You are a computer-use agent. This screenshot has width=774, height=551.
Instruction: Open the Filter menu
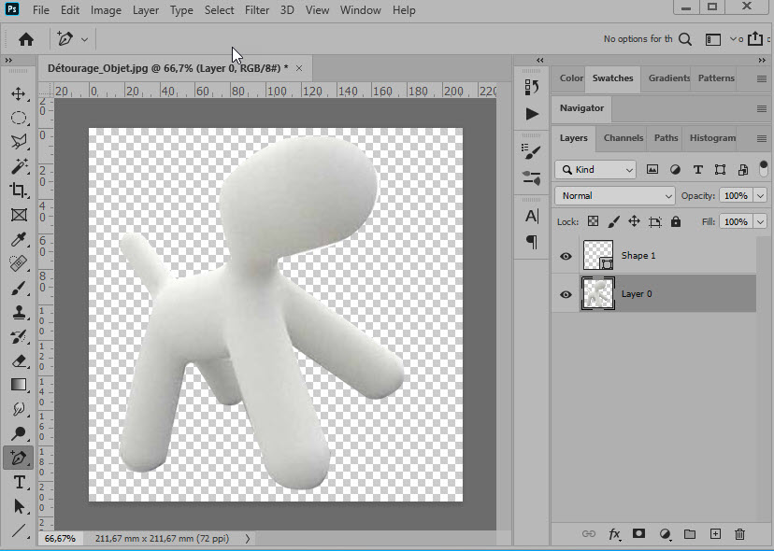257,10
